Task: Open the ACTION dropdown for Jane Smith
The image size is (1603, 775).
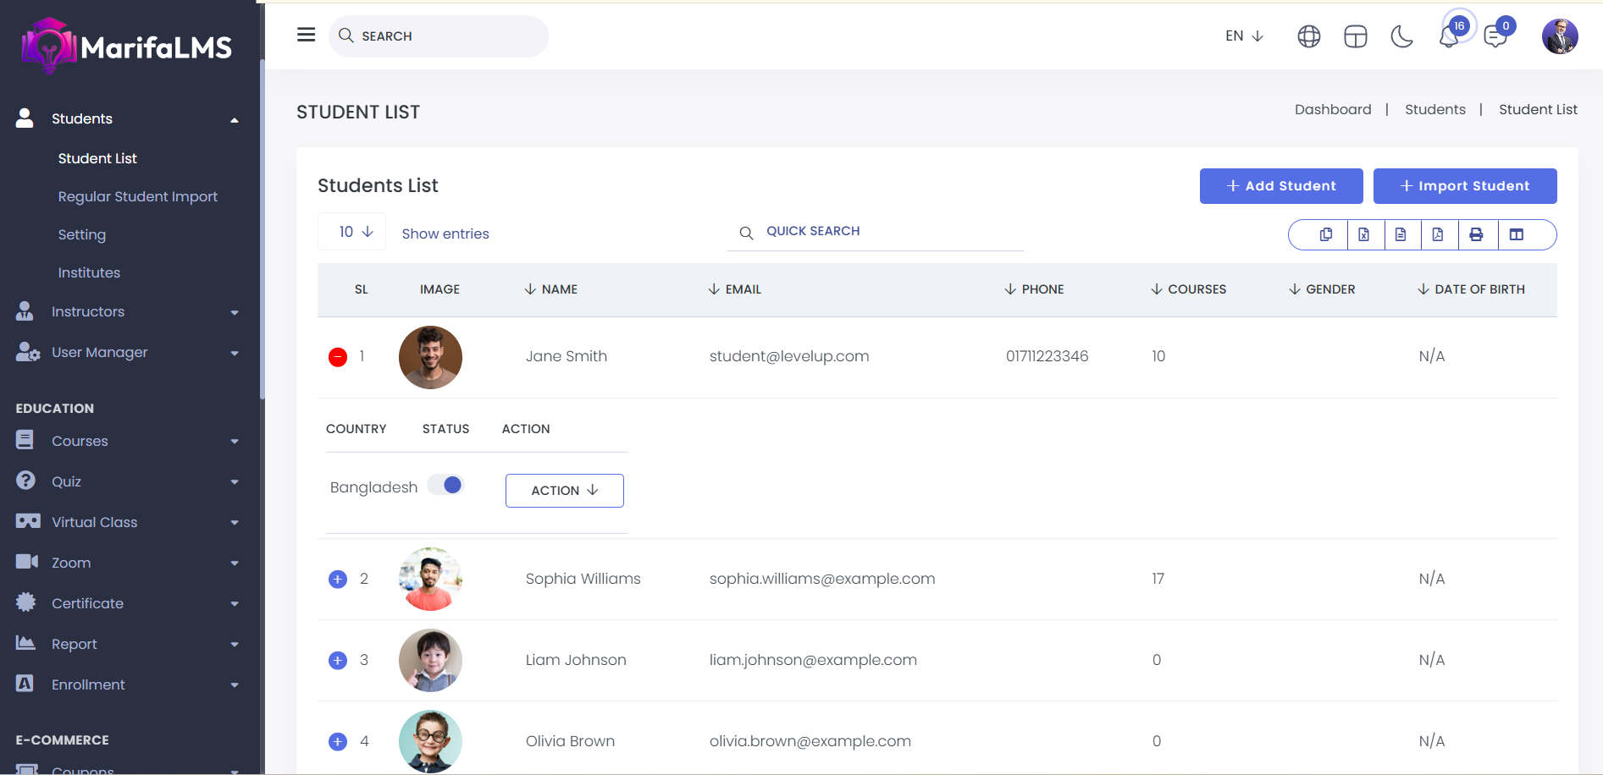Action: (x=564, y=491)
